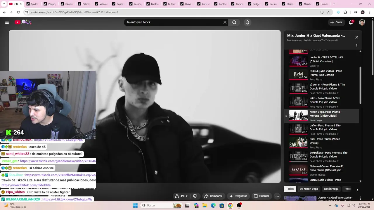Open the mix playlist three-dot options
The height and width of the screenshot is (210, 374).
pos(357,46)
